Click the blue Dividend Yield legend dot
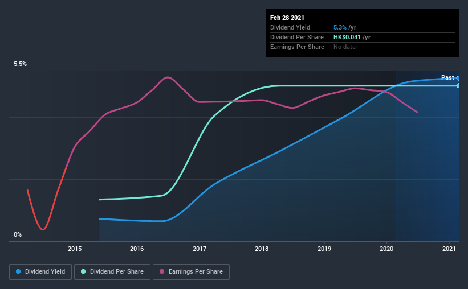Viewport: 468px width, 289px height. (x=18, y=271)
